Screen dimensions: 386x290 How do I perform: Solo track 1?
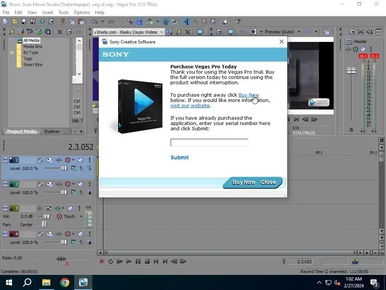pos(89,160)
